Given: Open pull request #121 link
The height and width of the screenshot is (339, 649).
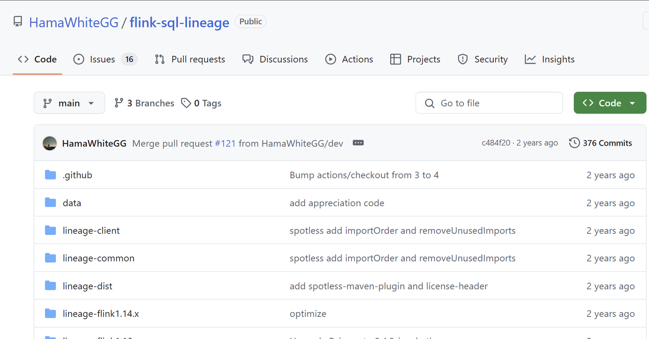Looking at the screenshot, I should (x=225, y=143).
